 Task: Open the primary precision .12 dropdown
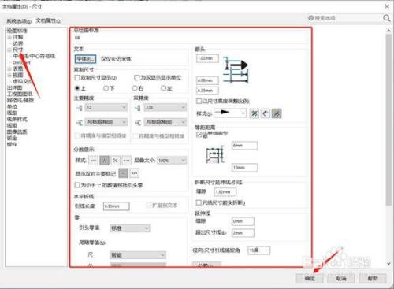click(106, 107)
